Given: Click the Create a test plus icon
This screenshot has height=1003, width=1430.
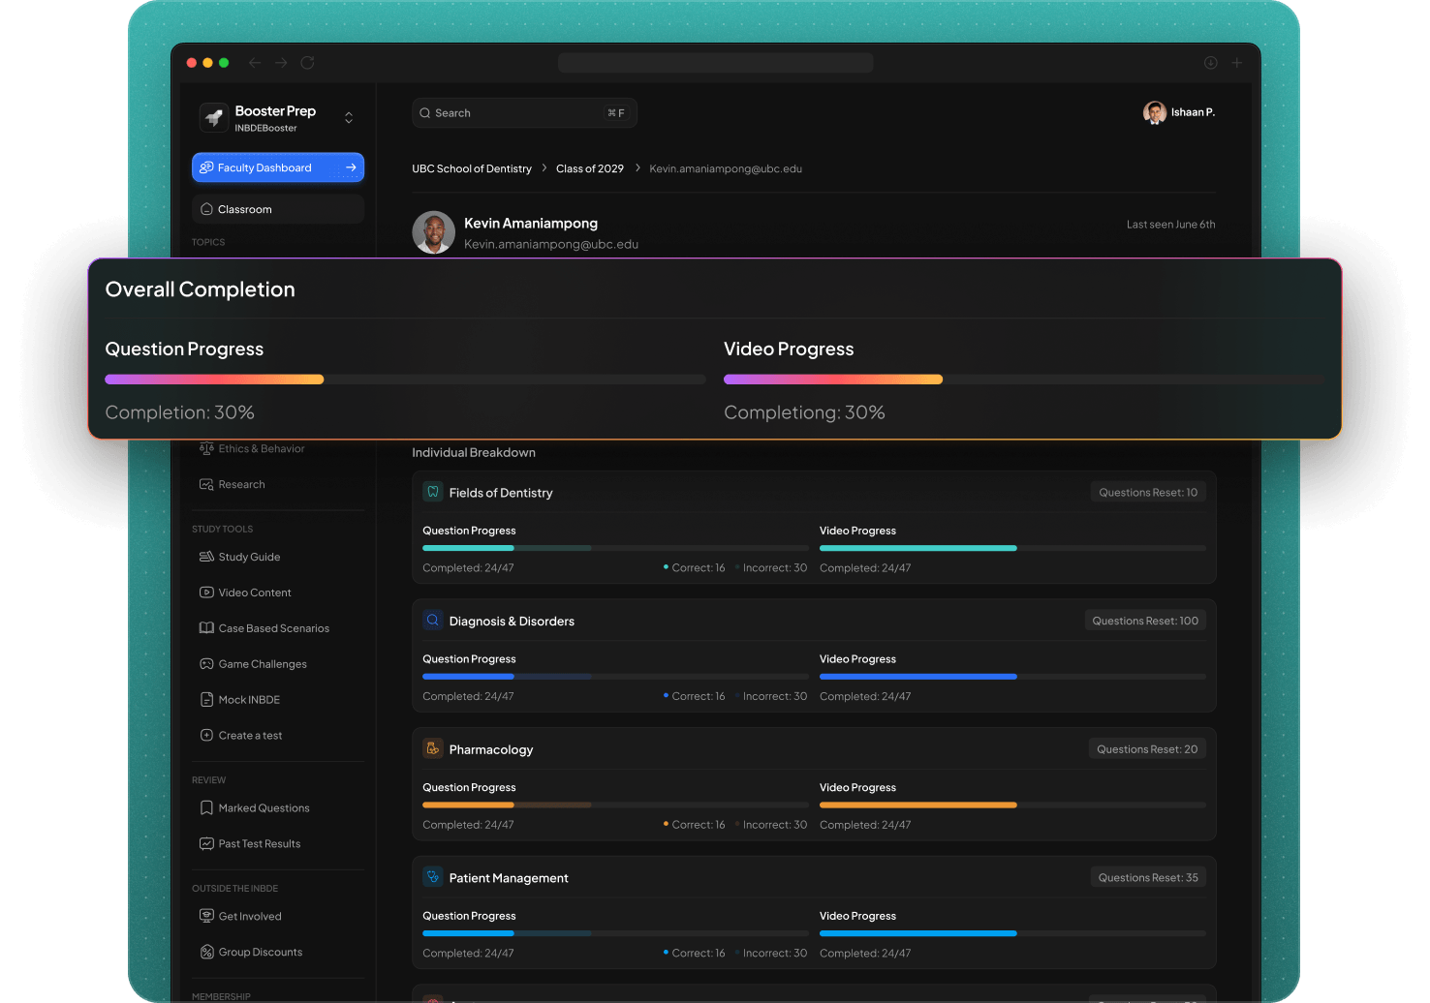Looking at the screenshot, I should [206, 736].
